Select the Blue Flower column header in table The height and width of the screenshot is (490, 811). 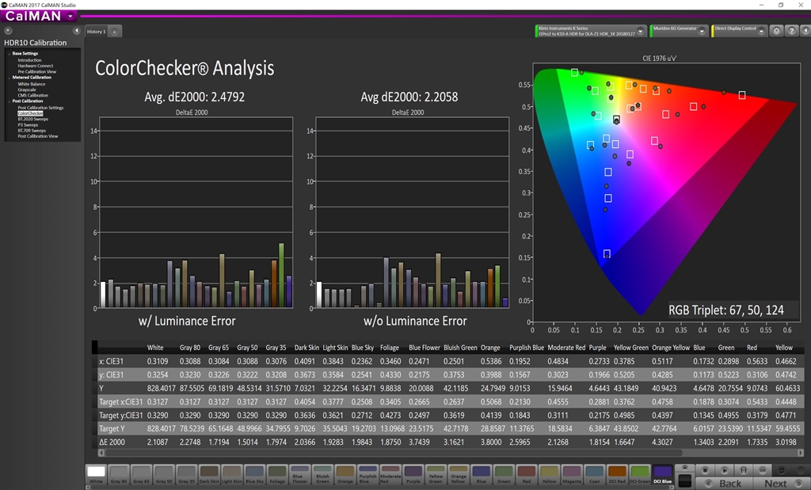tap(425, 348)
